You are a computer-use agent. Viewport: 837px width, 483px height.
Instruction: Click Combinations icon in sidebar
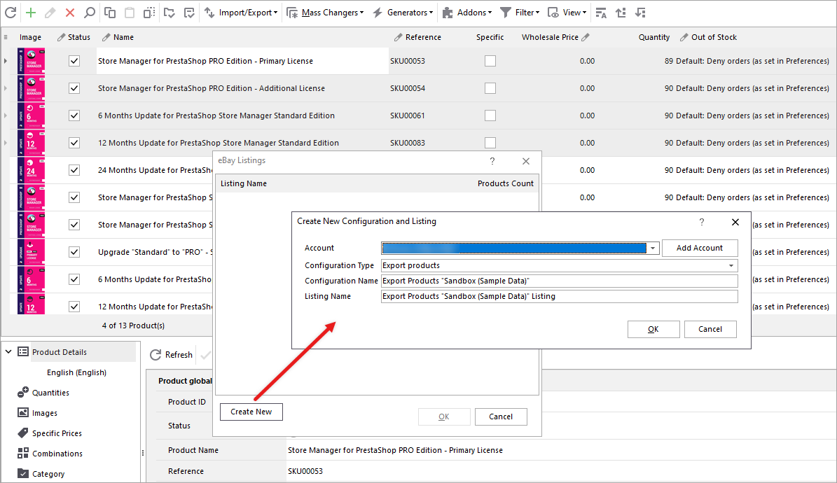click(x=23, y=453)
